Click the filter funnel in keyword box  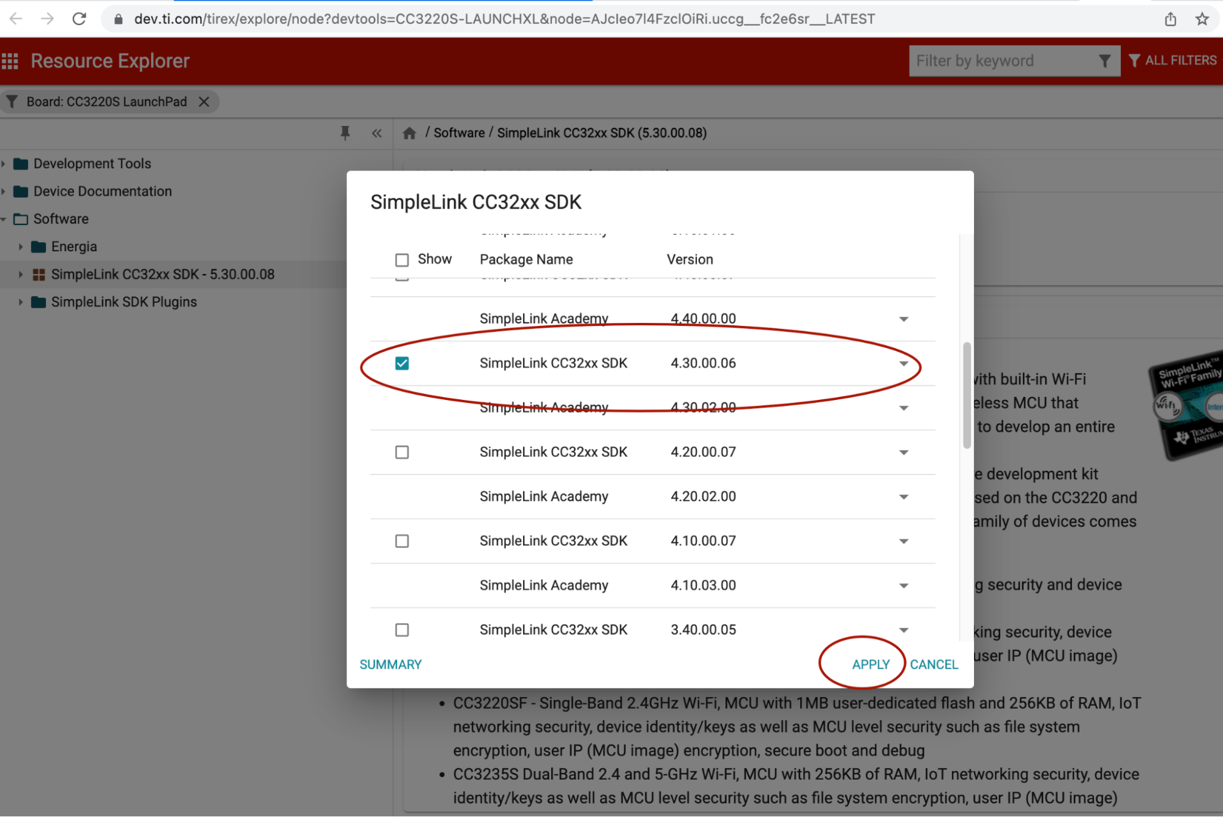click(x=1104, y=61)
